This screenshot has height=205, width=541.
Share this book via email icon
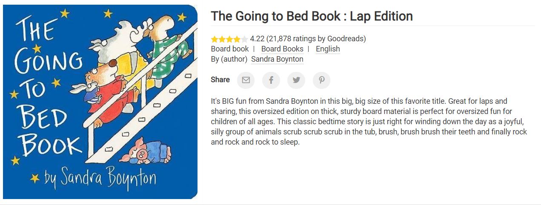pos(246,80)
